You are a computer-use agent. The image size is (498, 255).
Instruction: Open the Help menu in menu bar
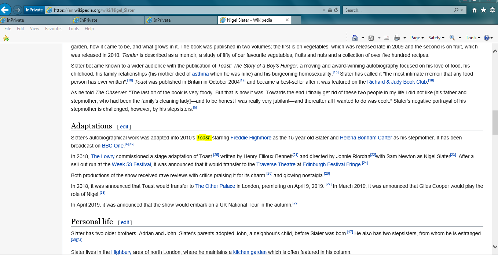point(89,29)
